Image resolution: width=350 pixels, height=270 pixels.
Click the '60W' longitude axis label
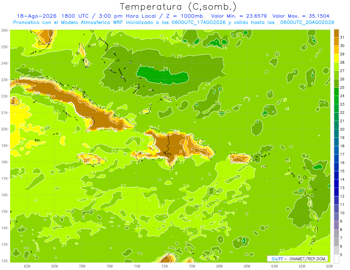(x=329, y=266)
